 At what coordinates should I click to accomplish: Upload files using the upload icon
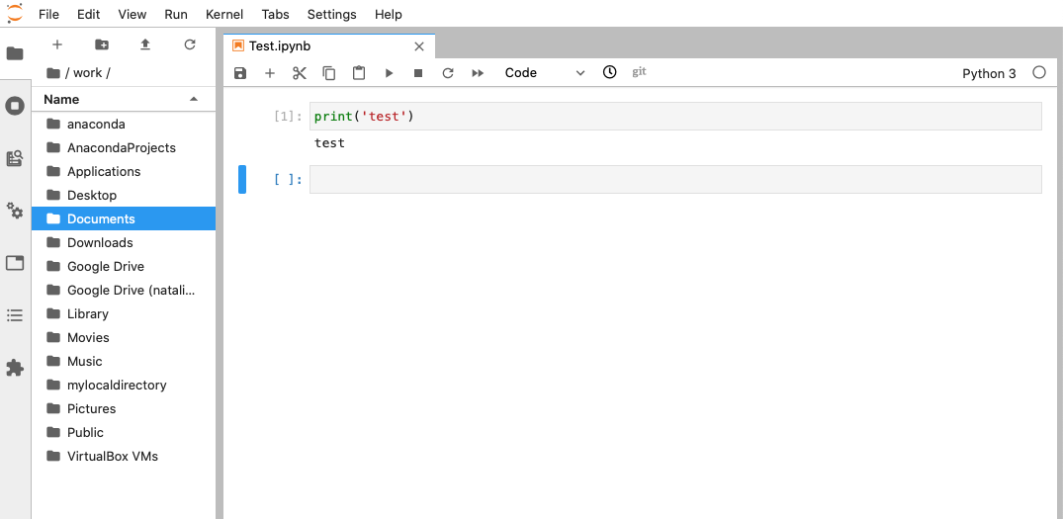click(145, 44)
